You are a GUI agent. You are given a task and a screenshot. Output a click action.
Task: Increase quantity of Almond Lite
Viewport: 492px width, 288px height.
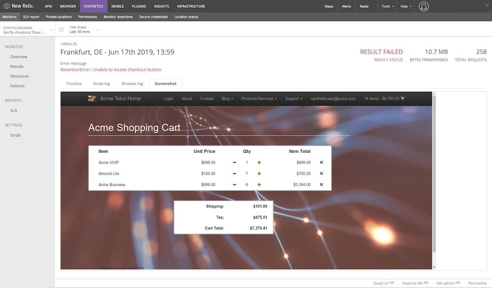pos(259,173)
